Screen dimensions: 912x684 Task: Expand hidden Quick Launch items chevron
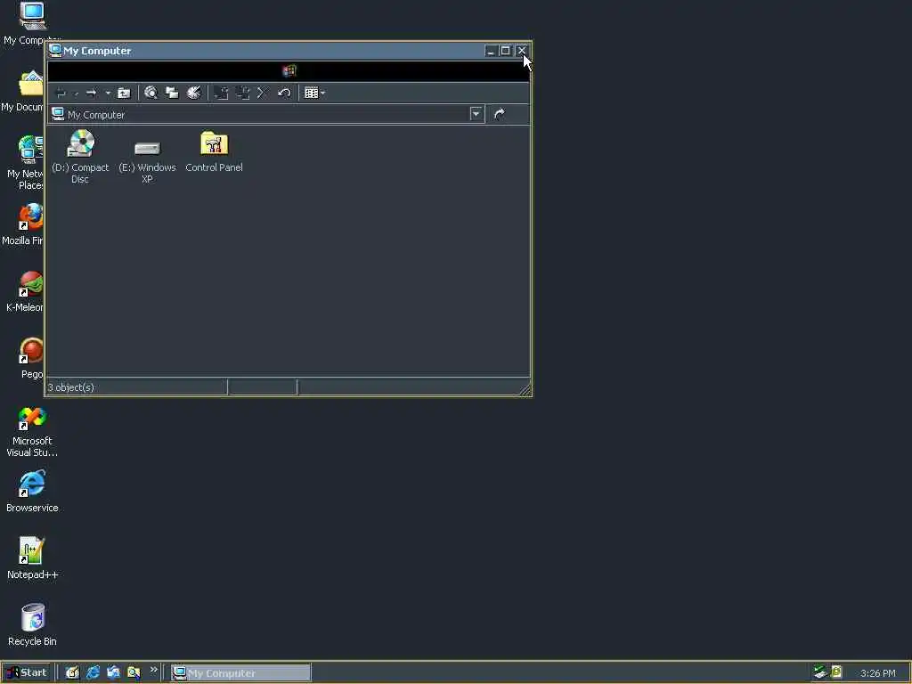(x=153, y=670)
